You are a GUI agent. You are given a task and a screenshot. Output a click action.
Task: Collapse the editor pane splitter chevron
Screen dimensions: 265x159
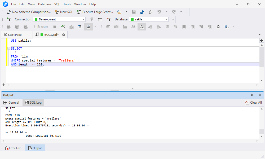(x=132, y=89)
